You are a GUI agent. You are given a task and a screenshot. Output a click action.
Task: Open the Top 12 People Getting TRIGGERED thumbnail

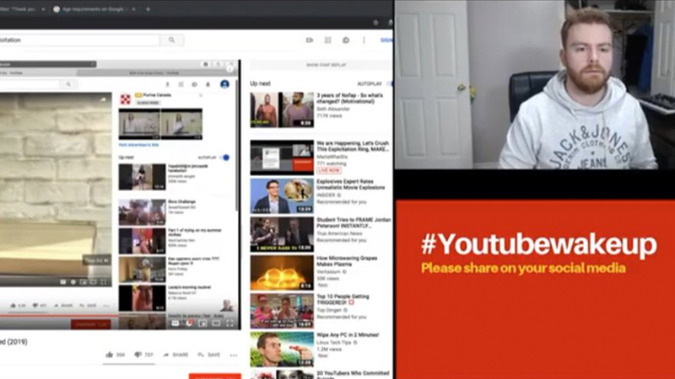pos(282,311)
